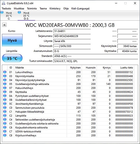Click the Tuetut ominaisuudet field
Viewport: 140px width, 144px height.
point(96,61)
